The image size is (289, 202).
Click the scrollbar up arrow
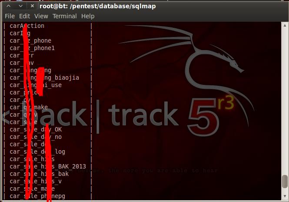click(x=285, y=25)
